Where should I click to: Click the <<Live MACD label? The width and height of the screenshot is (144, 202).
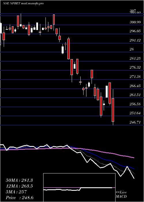tap(121, 194)
